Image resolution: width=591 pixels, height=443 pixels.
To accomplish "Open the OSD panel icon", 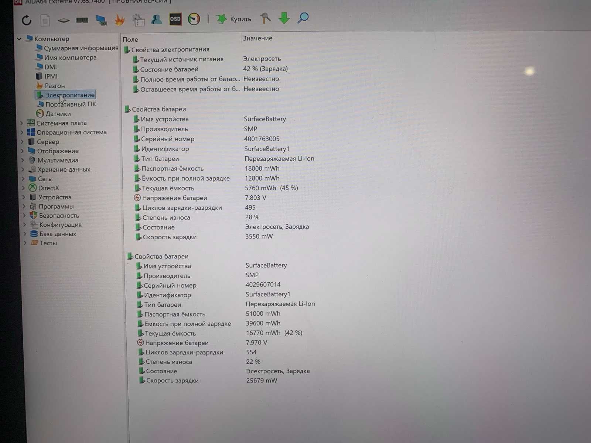I will click(x=175, y=19).
